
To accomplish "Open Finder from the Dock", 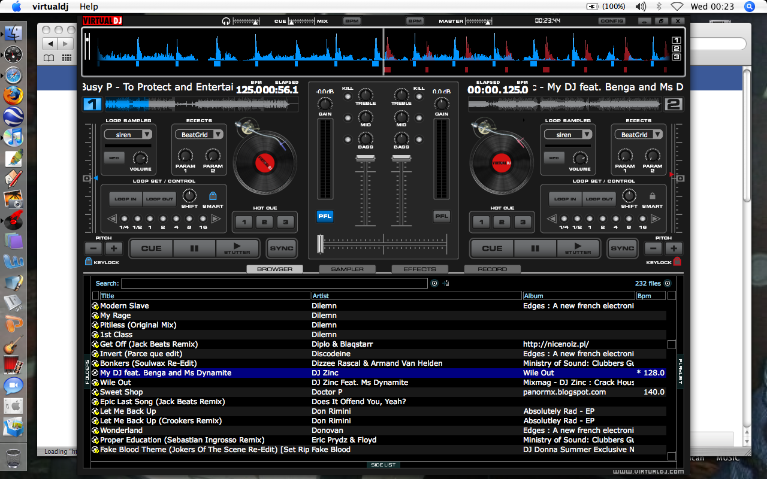I will click(13, 34).
